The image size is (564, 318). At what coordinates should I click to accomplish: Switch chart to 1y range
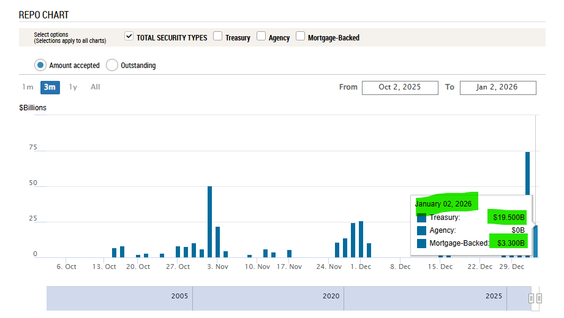tap(73, 87)
